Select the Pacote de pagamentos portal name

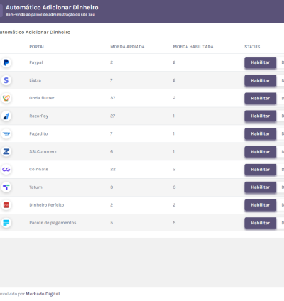pyautogui.click(x=53, y=223)
